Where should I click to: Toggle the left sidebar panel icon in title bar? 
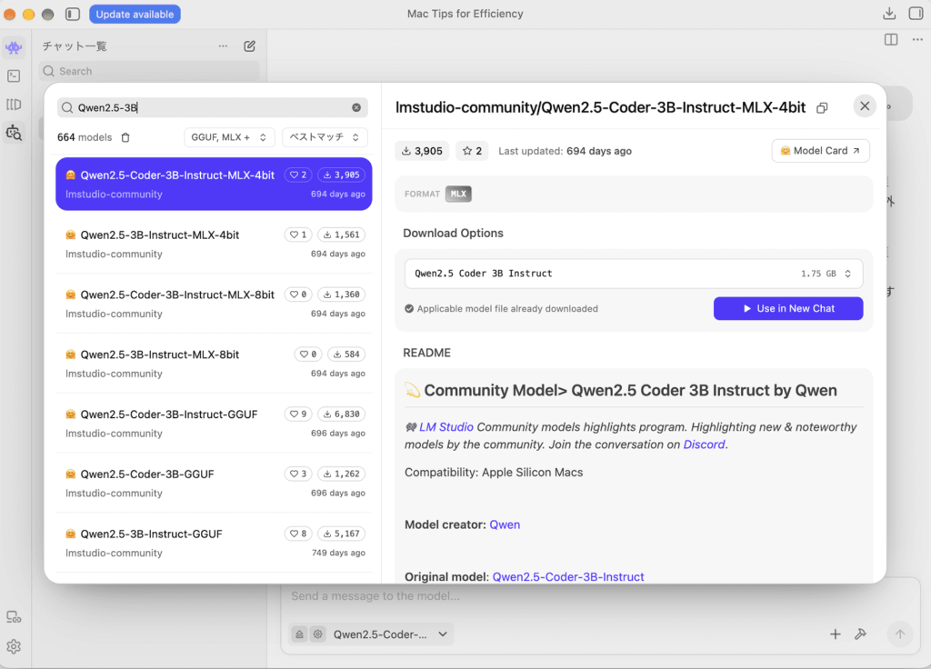click(73, 14)
